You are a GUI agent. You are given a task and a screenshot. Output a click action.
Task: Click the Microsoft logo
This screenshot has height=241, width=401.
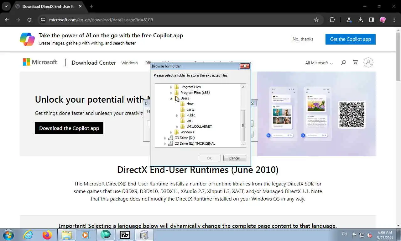40,62
